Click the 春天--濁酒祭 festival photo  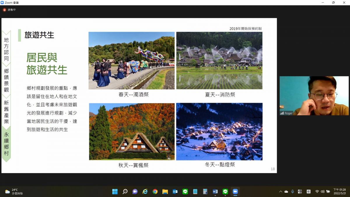tap(132, 60)
